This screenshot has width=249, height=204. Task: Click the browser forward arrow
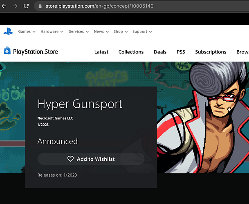pos(15,6)
